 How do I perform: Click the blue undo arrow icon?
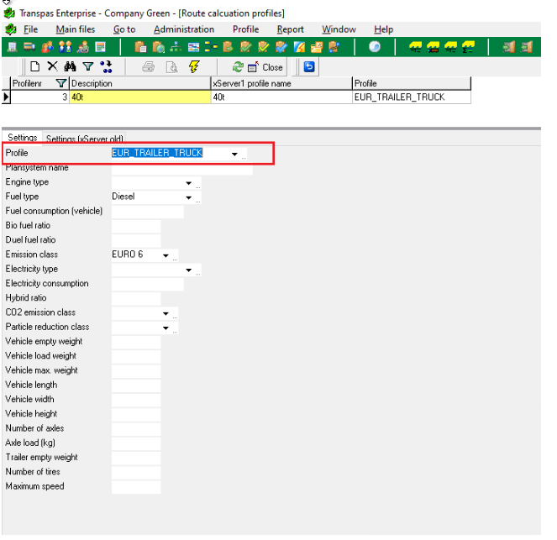[308, 66]
